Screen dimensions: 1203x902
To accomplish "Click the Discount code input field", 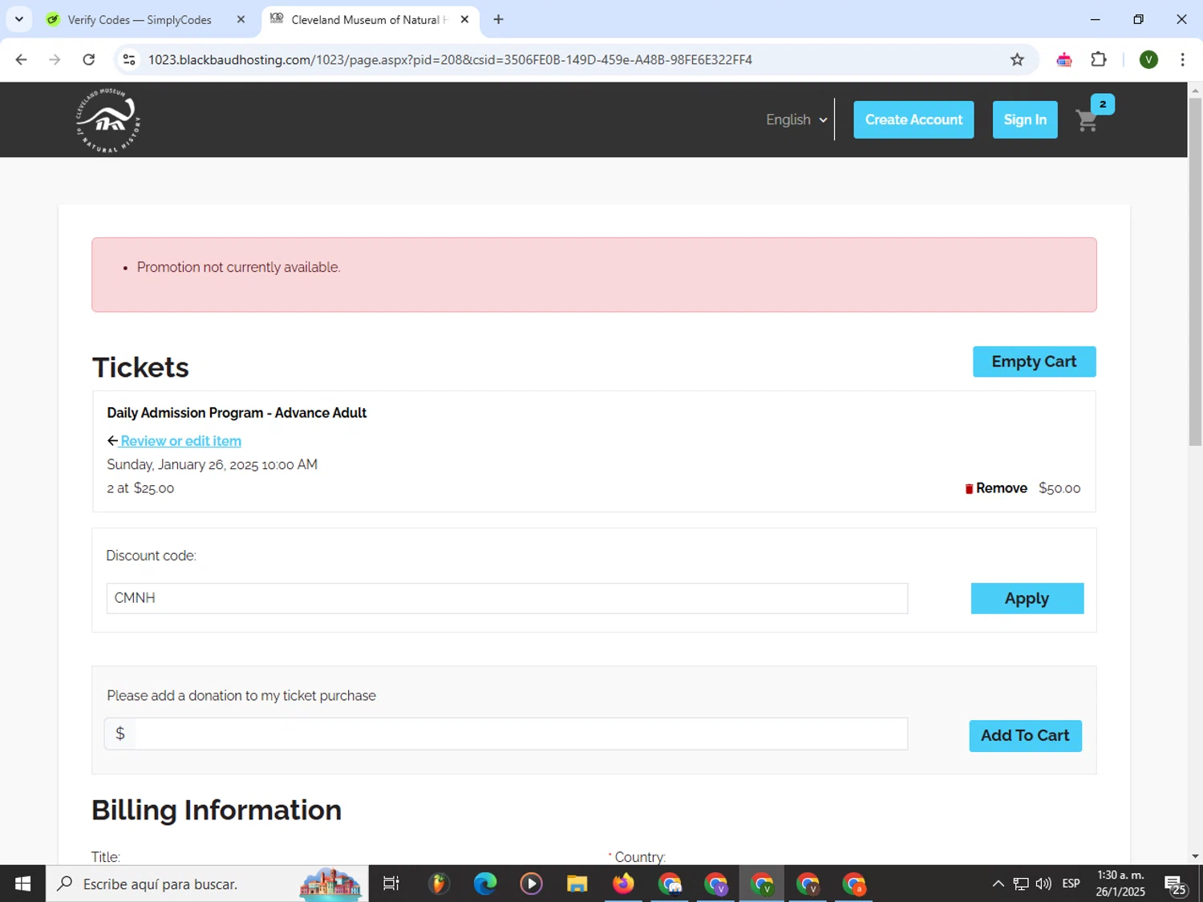I will pos(507,598).
